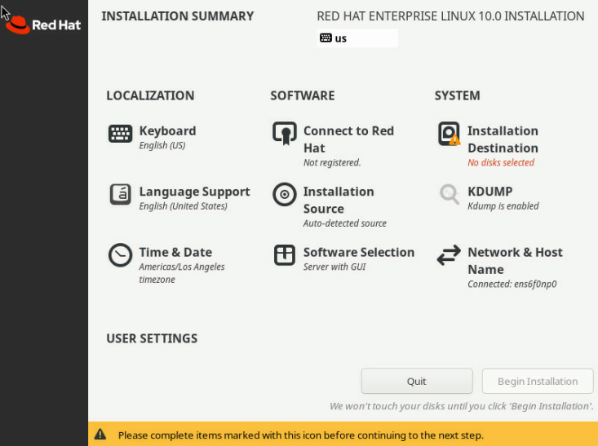Click the Quit button

[417, 381]
